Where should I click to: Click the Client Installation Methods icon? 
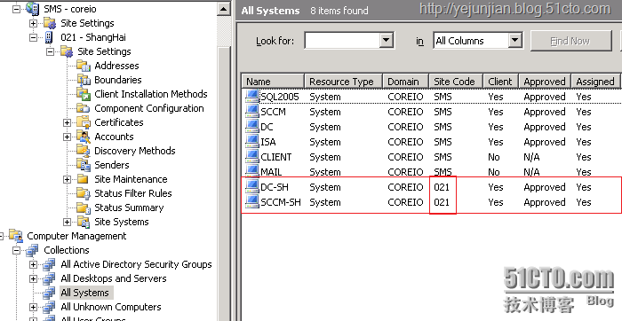84,94
